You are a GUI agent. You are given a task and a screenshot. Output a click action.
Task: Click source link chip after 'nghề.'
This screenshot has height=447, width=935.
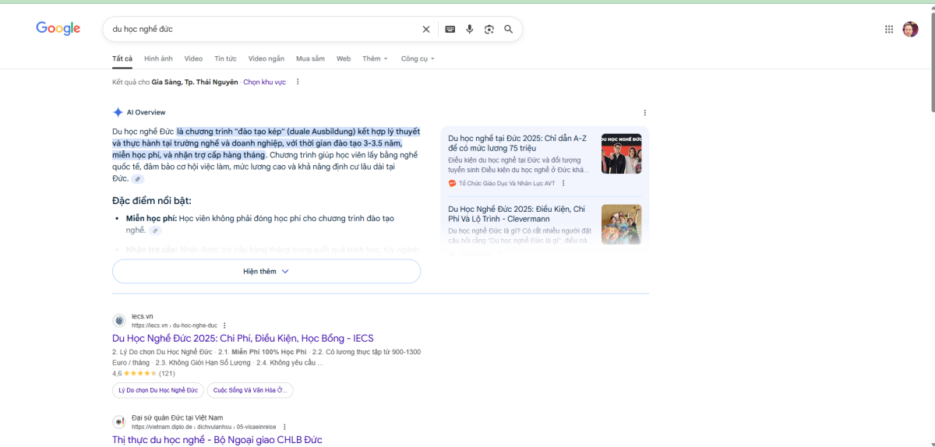tap(155, 231)
